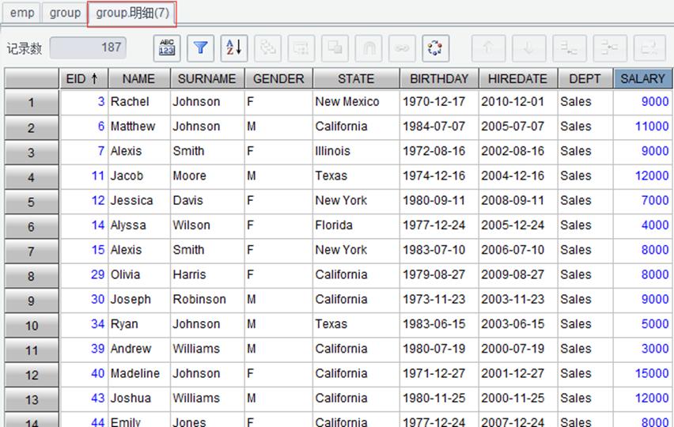Click the ABC 123 data type icon
This screenshot has height=427, width=674.
pyautogui.click(x=167, y=47)
